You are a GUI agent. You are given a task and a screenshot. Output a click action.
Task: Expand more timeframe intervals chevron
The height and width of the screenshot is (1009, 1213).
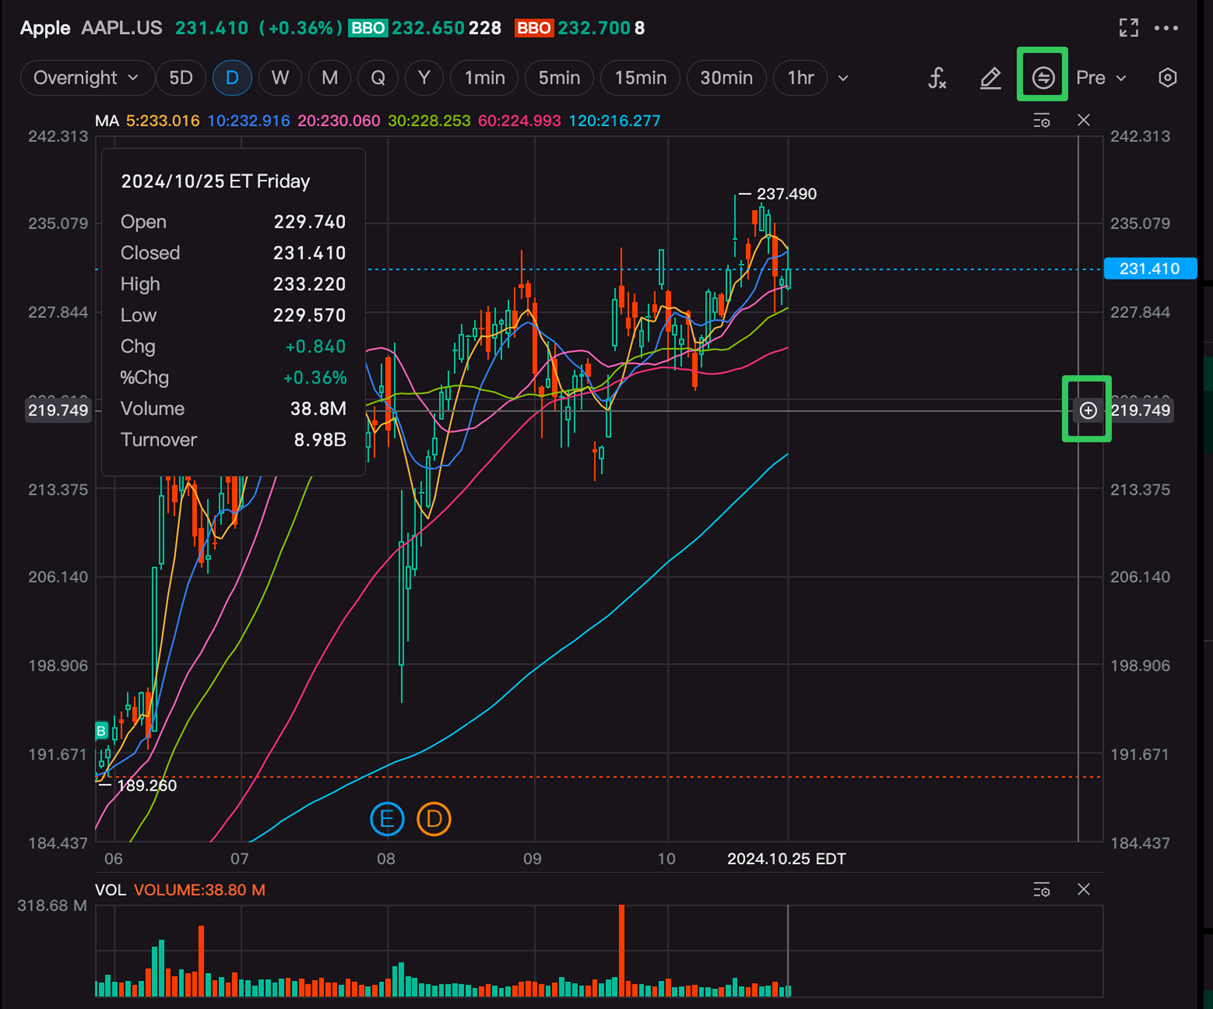(843, 77)
